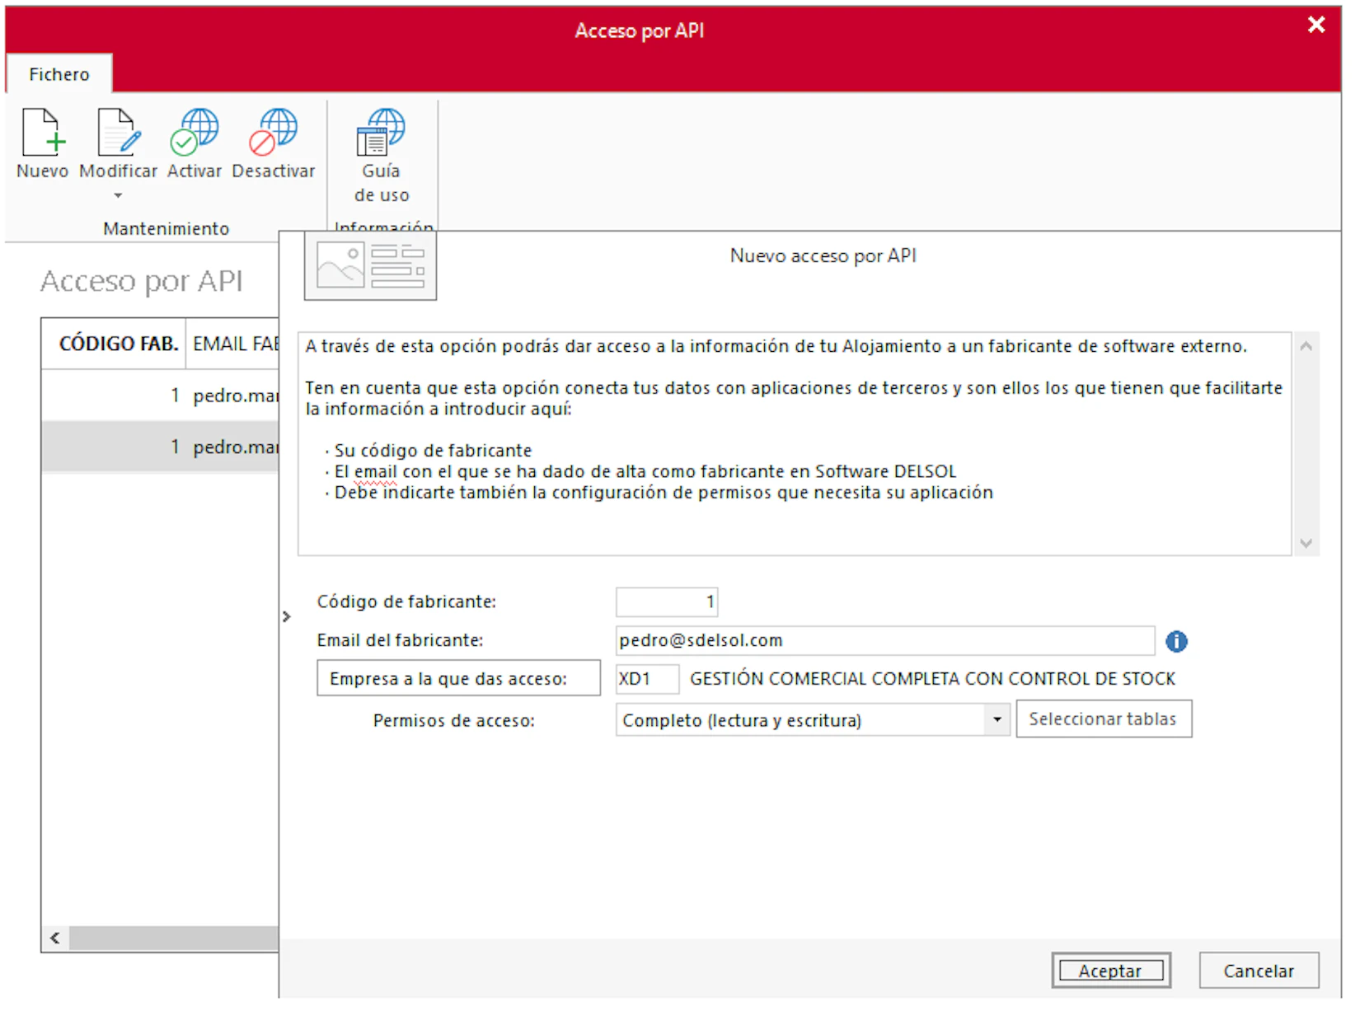The image size is (1360, 1016).
Task: Expand the Modificar dropdown arrow
Action: 118,196
